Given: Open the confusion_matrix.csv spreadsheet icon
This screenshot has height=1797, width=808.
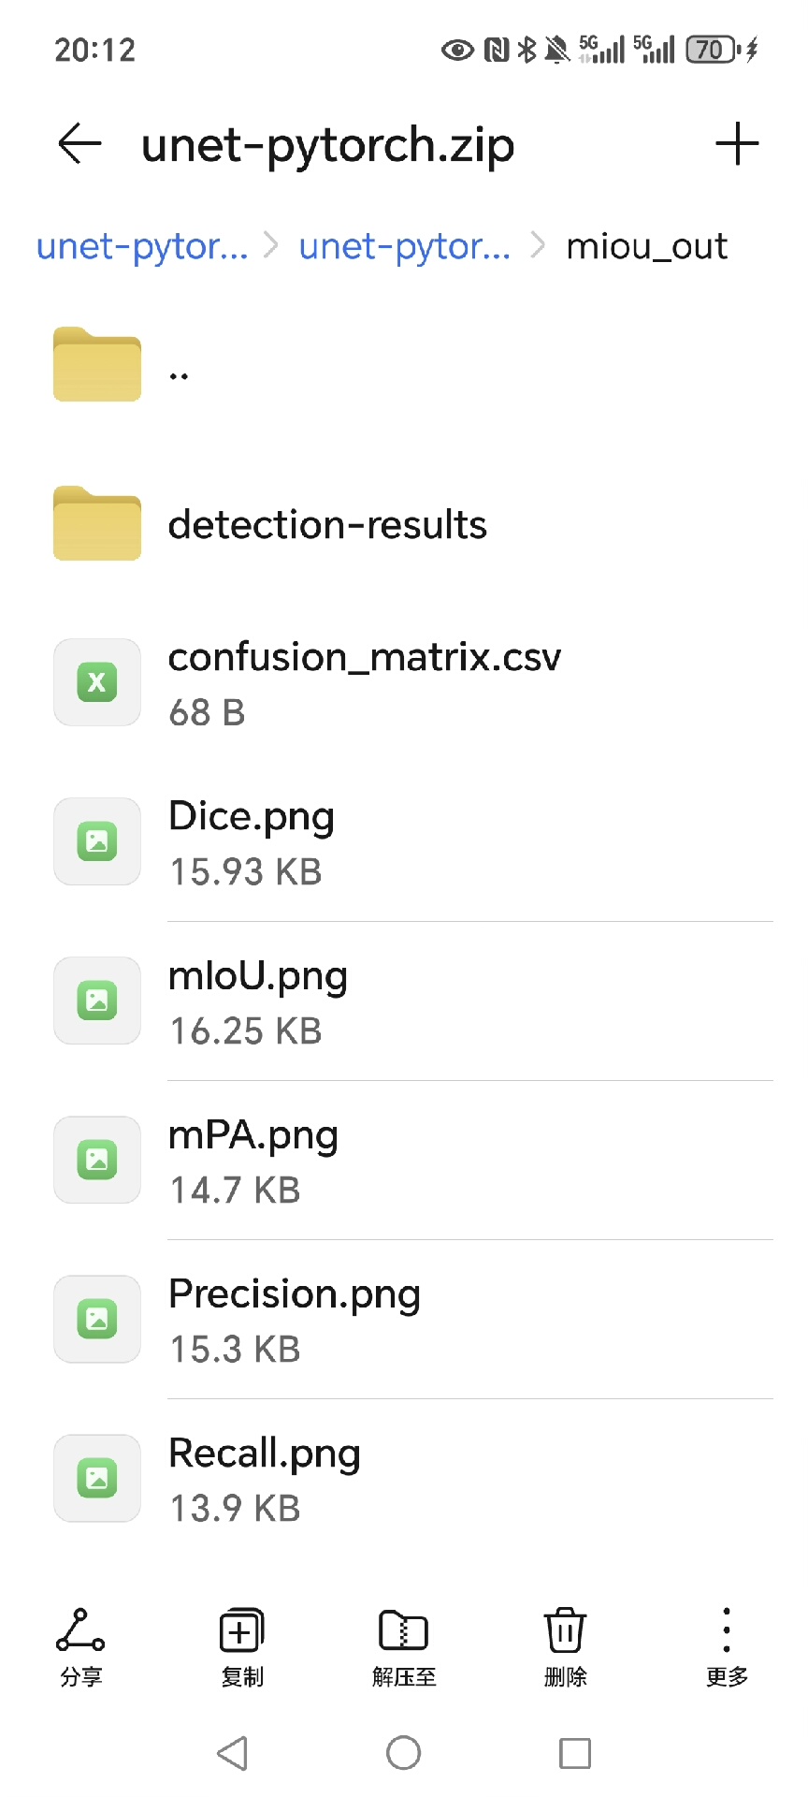Looking at the screenshot, I should pyautogui.click(x=97, y=682).
